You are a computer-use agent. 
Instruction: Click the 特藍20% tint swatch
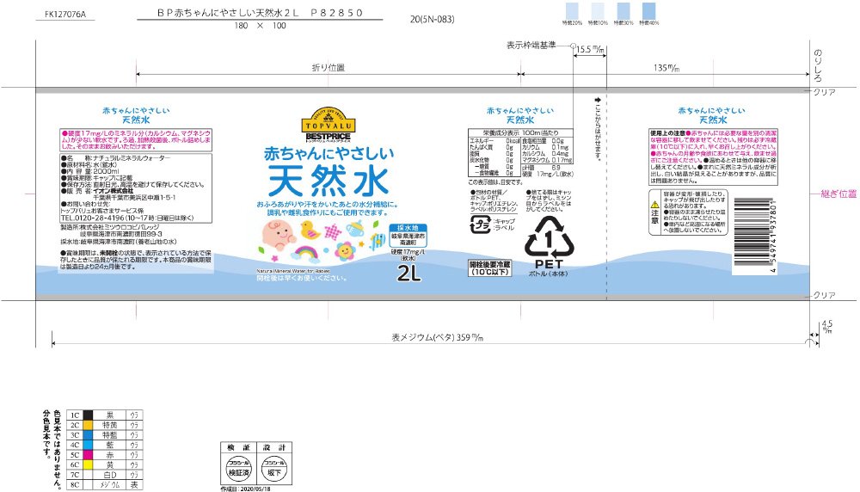pyautogui.click(x=572, y=11)
